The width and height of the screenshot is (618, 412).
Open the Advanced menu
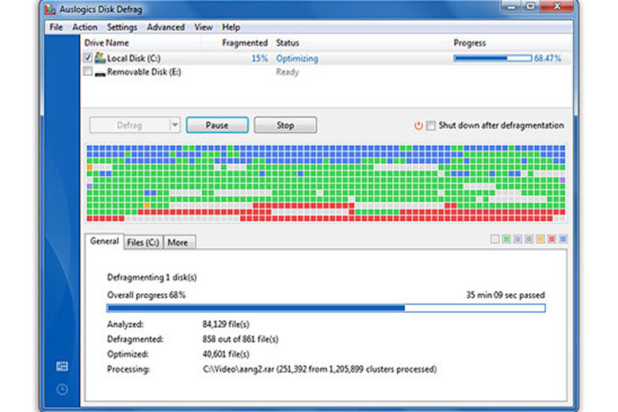166,27
